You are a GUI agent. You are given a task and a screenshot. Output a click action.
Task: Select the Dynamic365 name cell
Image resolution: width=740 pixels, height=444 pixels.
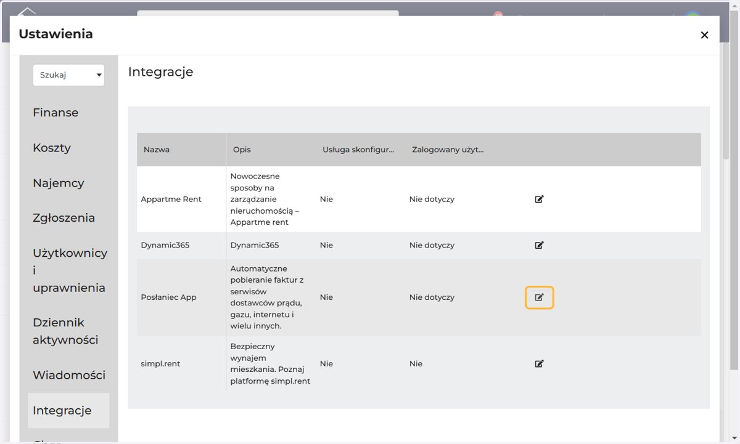[181, 245]
